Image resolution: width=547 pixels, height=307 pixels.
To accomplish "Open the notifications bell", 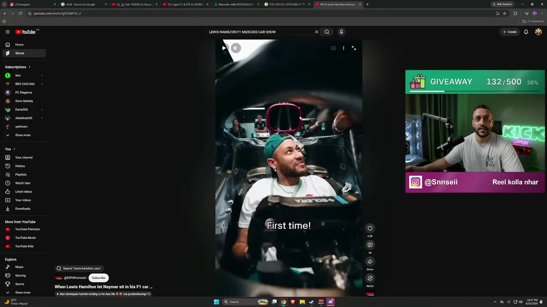I will pyautogui.click(x=526, y=32).
